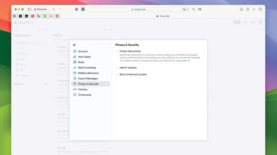The width and height of the screenshot is (277, 155).
Task: Click the circled S extension icon
Action: pyautogui.click(x=76, y=9)
